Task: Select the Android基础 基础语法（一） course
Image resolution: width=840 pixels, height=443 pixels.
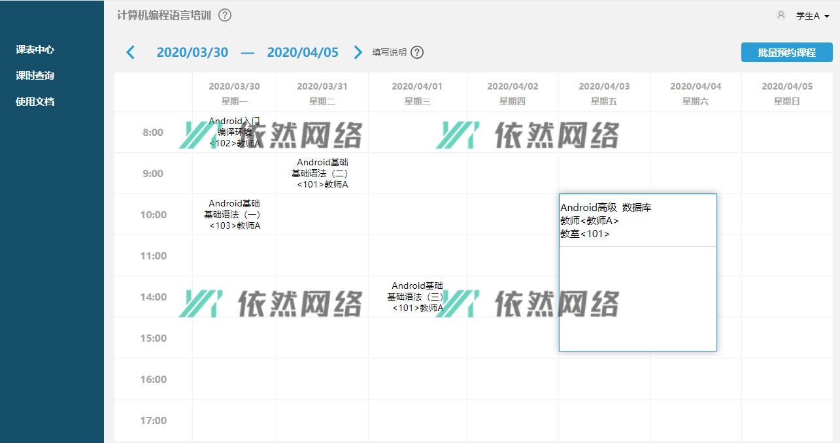Action: [234, 214]
